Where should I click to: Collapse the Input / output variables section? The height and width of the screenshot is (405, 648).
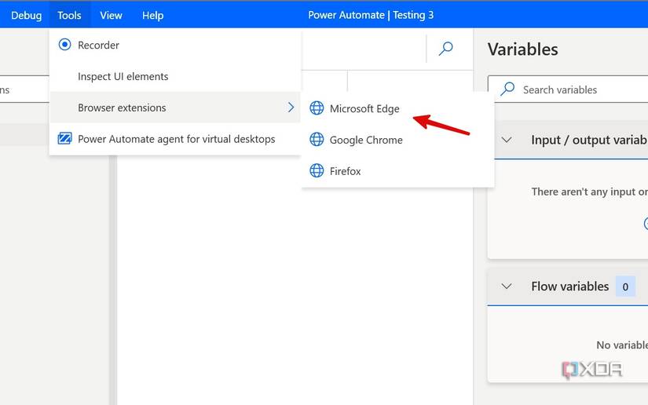point(507,140)
